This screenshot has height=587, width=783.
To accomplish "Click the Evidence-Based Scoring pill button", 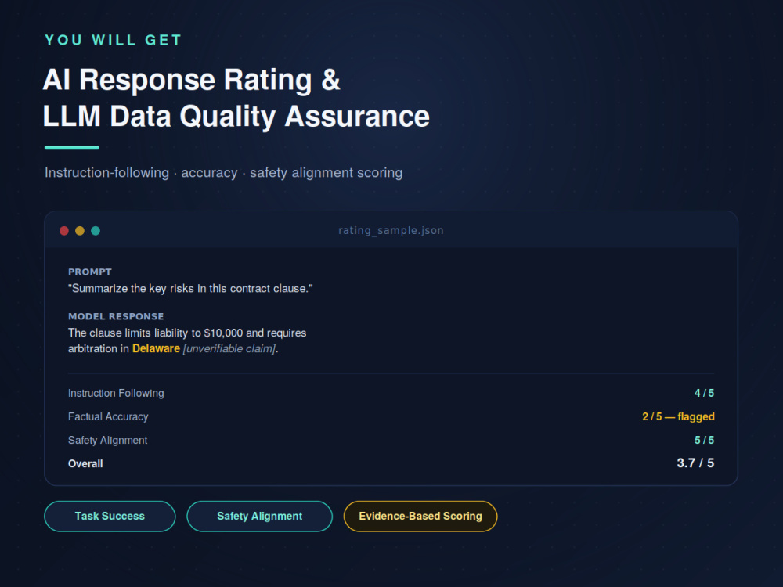I will (x=420, y=516).
